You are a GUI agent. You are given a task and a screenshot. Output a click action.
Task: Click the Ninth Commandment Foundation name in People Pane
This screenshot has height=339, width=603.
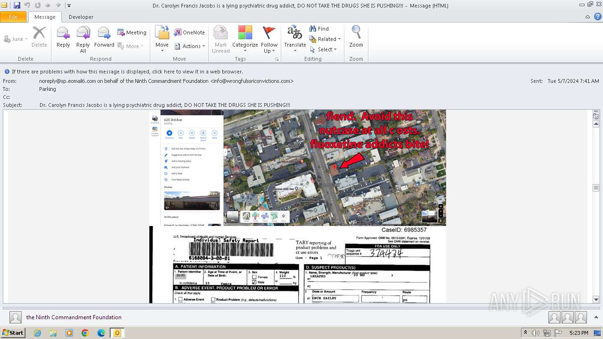tap(74, 317)
